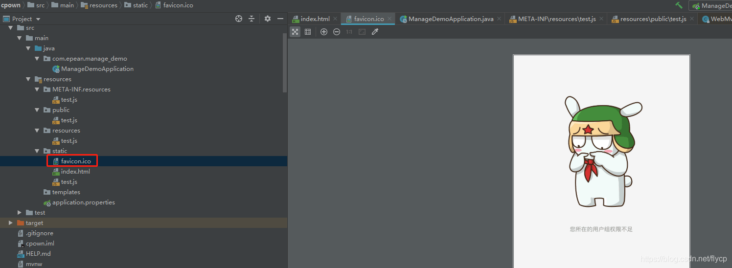Open the partially visible WebMv tab

(x=717, y=19)
